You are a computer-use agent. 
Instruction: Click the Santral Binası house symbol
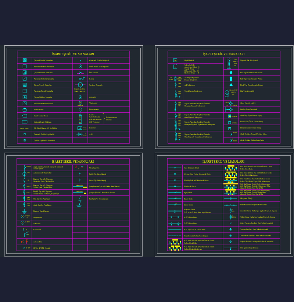coord(25,109)
